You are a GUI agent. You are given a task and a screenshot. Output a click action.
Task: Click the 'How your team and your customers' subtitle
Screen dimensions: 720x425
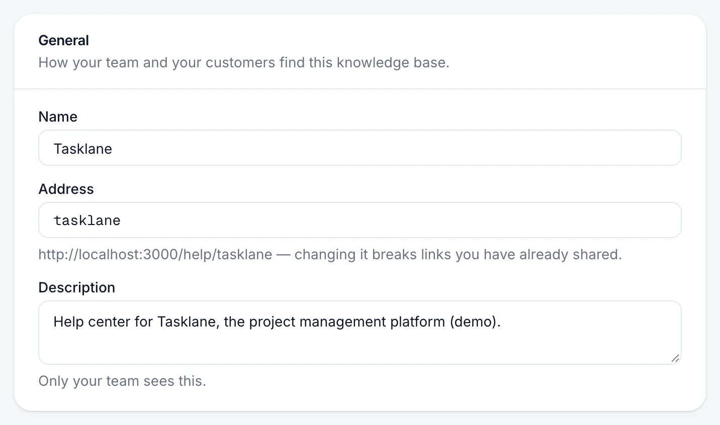click(x=244, y=62)
